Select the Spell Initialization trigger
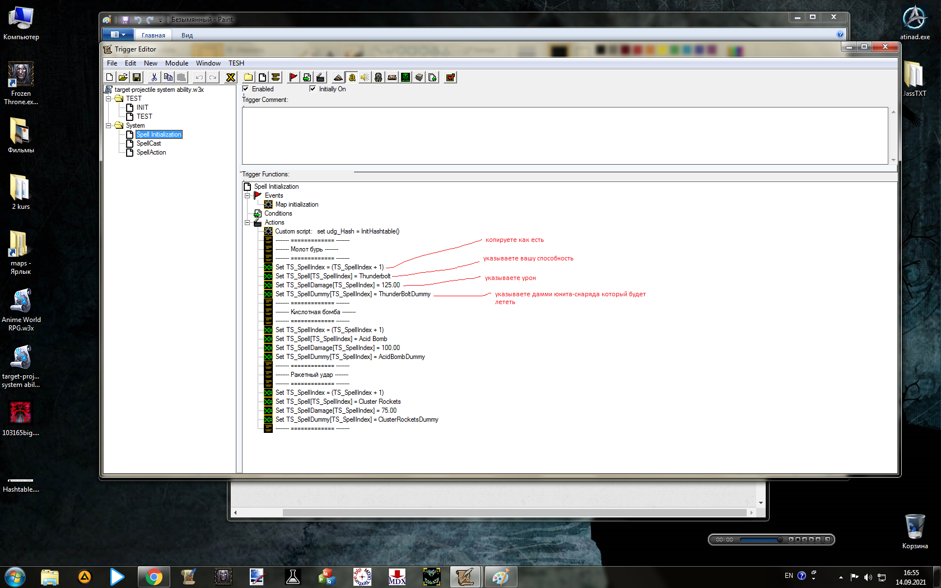 [159, 134]
